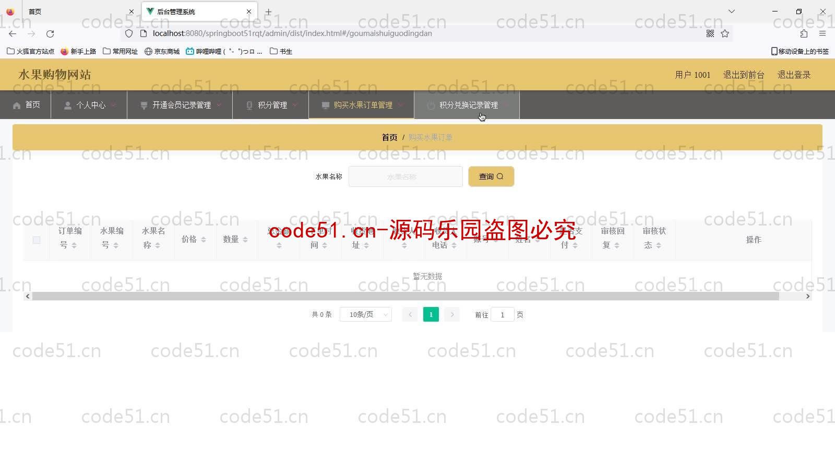The image size is (835, 449).
Task: Expand the 购买水果订单管理 dropdown arrow
Action: click(x=401, y=105)
